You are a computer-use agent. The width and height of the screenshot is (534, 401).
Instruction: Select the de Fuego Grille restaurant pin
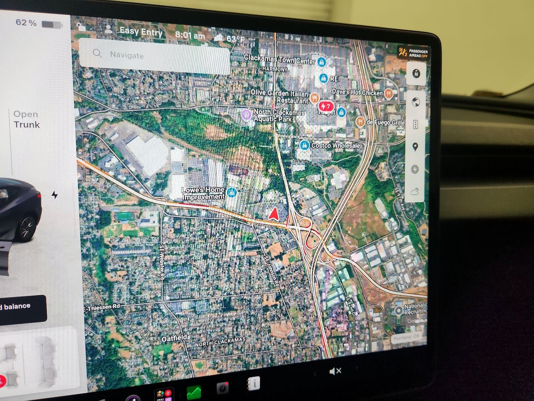click(360, 122)
